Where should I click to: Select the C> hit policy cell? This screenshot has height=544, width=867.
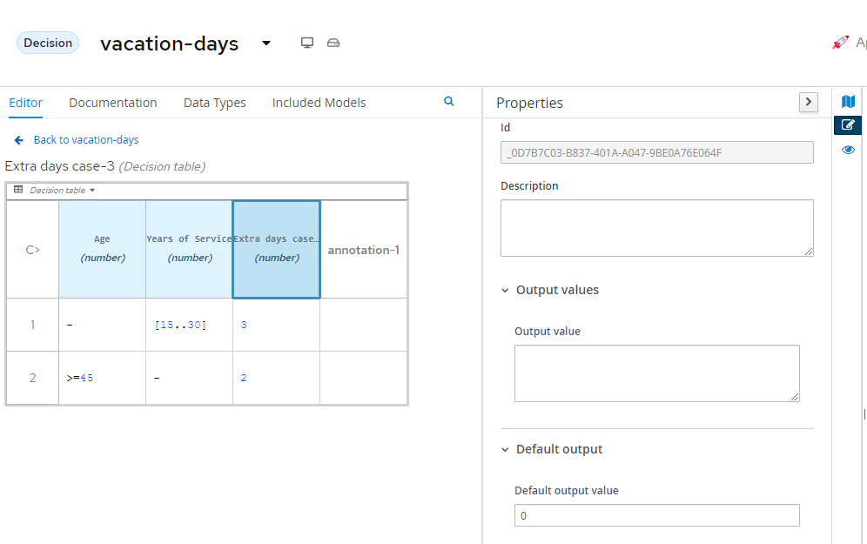(x=32, y=250)
